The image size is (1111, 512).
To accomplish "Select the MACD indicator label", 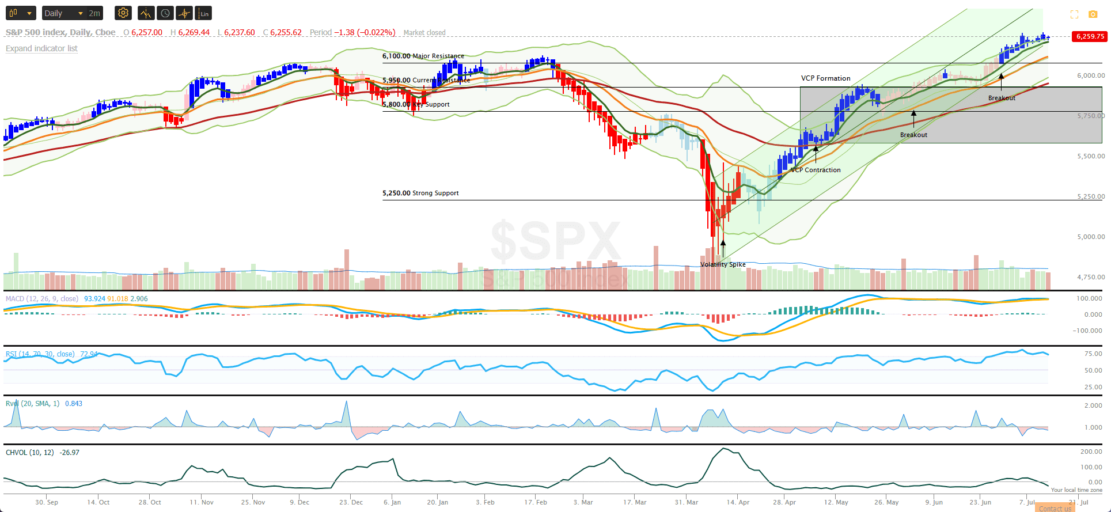I will [x=42, y=298].
